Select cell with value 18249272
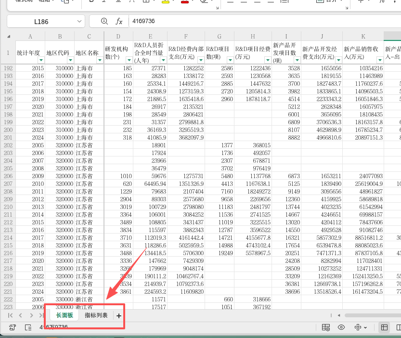 253,191
